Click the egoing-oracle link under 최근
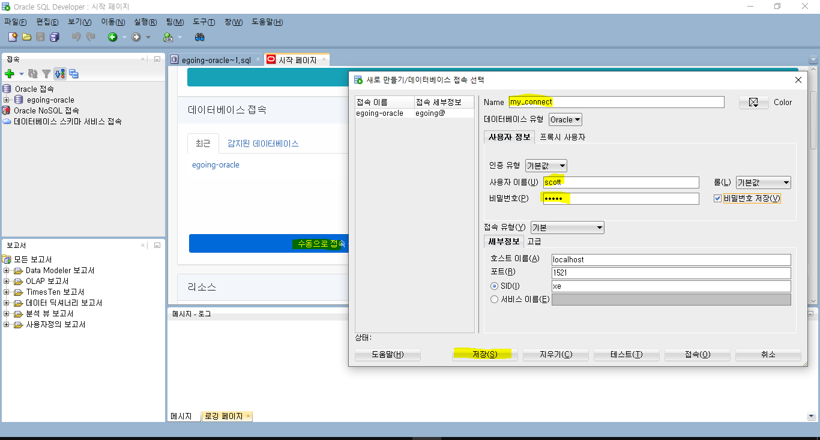This screenshot has width=820, height=440. 216,164
